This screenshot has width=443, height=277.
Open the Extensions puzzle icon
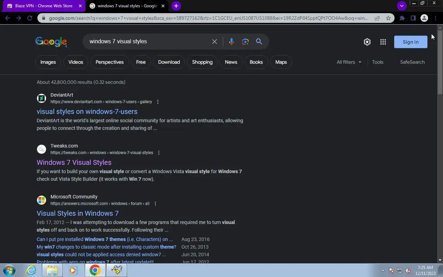[x=402, y=18]
